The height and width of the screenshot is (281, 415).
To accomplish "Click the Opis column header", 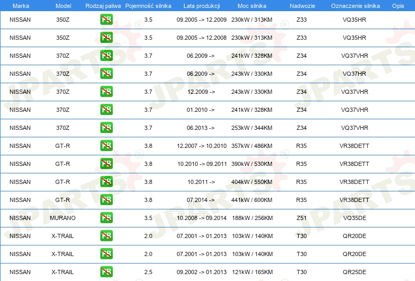I will (398, 6).
